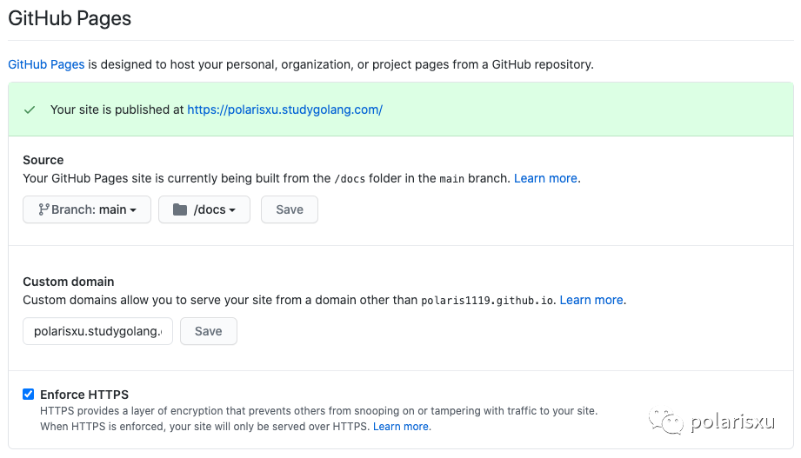The height and width of the screenshot is (458, 801).
Task: Click the Save button in Source section
Action: click(x=290, y=209)
